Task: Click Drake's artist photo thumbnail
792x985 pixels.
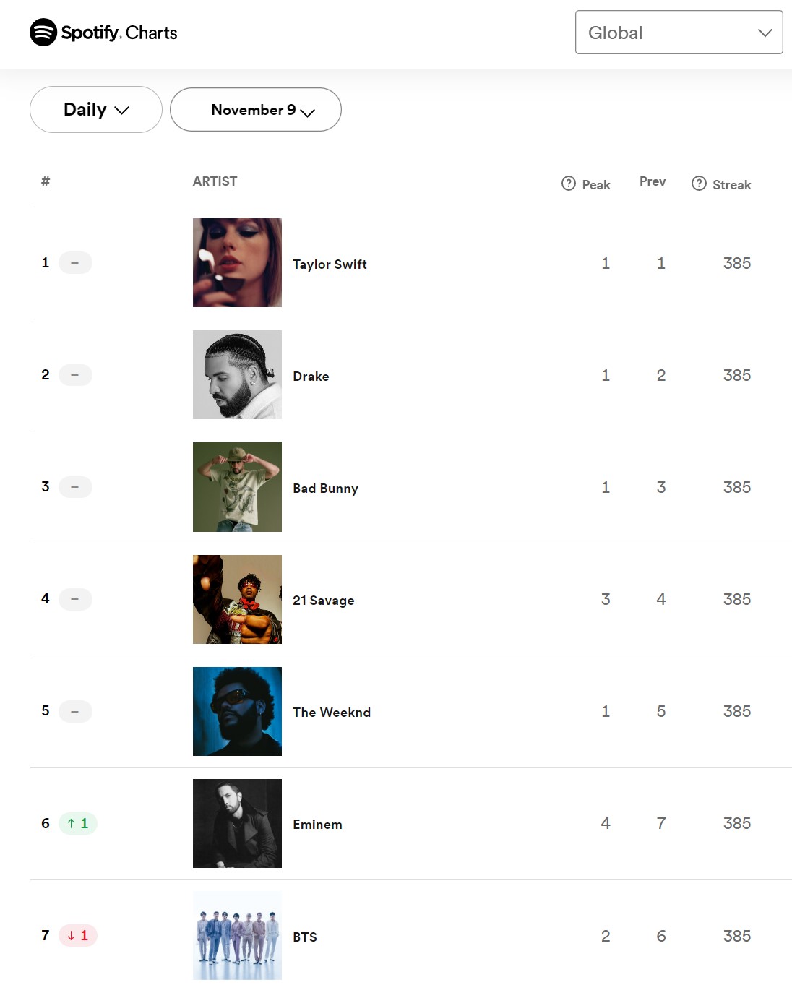Action: (237, 375)
